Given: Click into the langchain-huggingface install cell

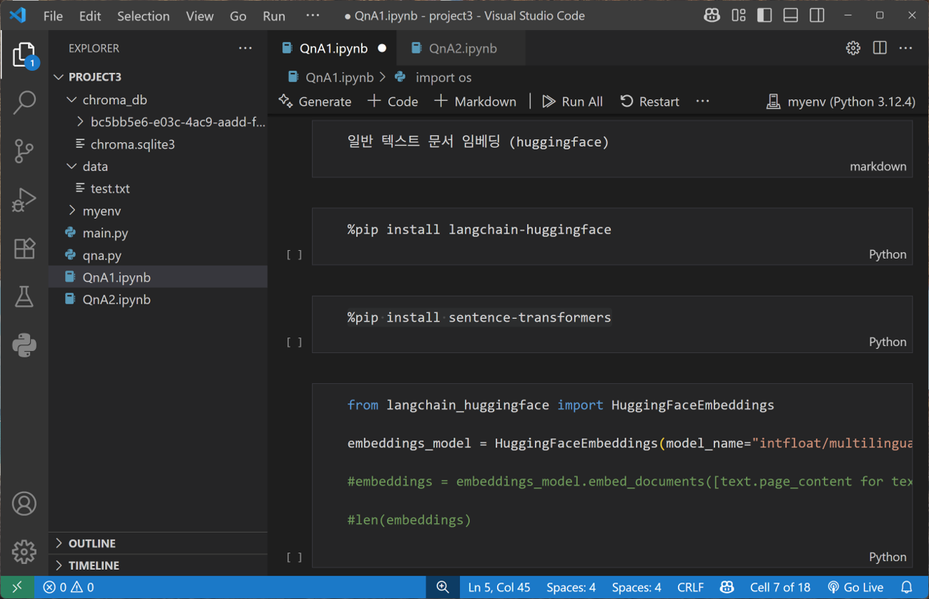Looking at the screenshot, I should pyautogui.click(x=612, y=236).
